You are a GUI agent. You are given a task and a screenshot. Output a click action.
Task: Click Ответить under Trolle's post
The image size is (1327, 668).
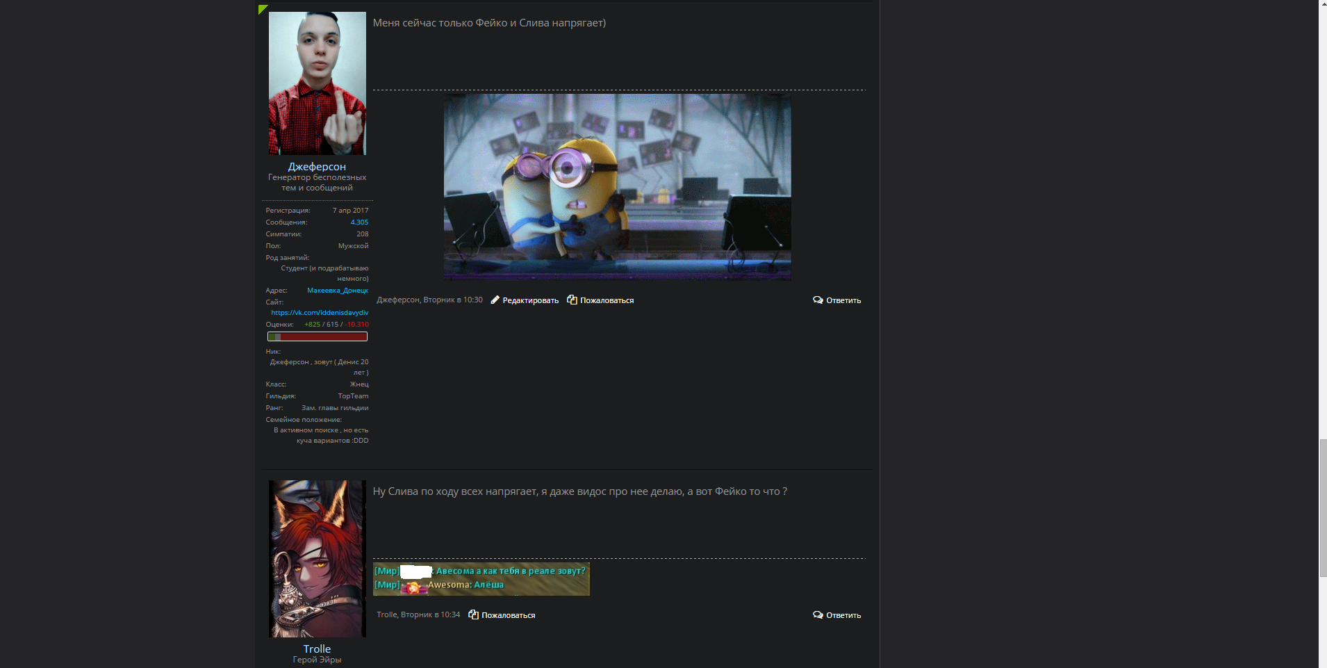click(843, 615)
